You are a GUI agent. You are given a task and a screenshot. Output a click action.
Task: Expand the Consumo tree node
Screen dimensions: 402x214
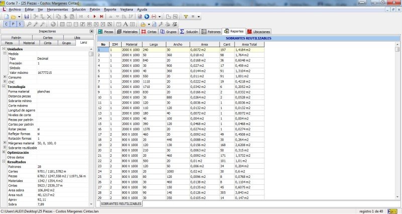(x=5, y=77)
